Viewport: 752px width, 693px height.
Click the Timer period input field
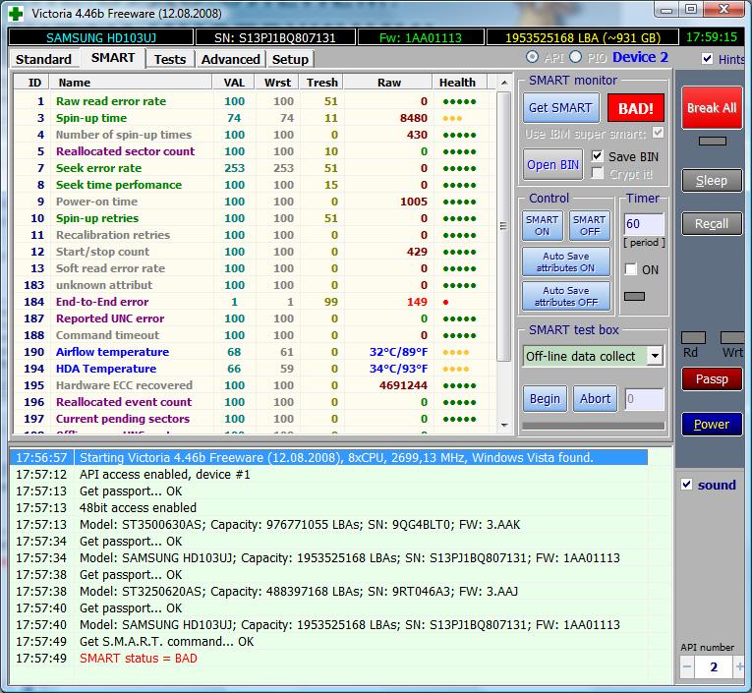(643, 224)
